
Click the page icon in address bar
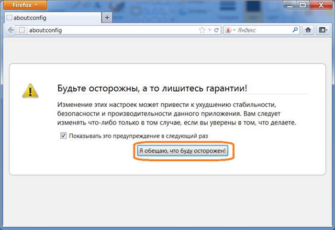tap(22, 30)
